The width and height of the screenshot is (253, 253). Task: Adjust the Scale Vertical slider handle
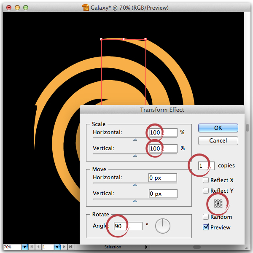pyautogui.click(x=135, y=156)
